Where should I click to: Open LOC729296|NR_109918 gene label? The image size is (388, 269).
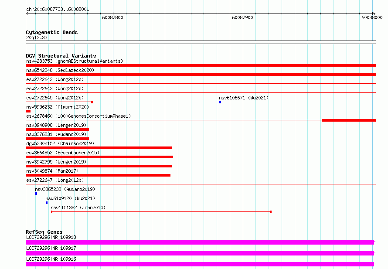pyautogui.click(x=51, y=237)
